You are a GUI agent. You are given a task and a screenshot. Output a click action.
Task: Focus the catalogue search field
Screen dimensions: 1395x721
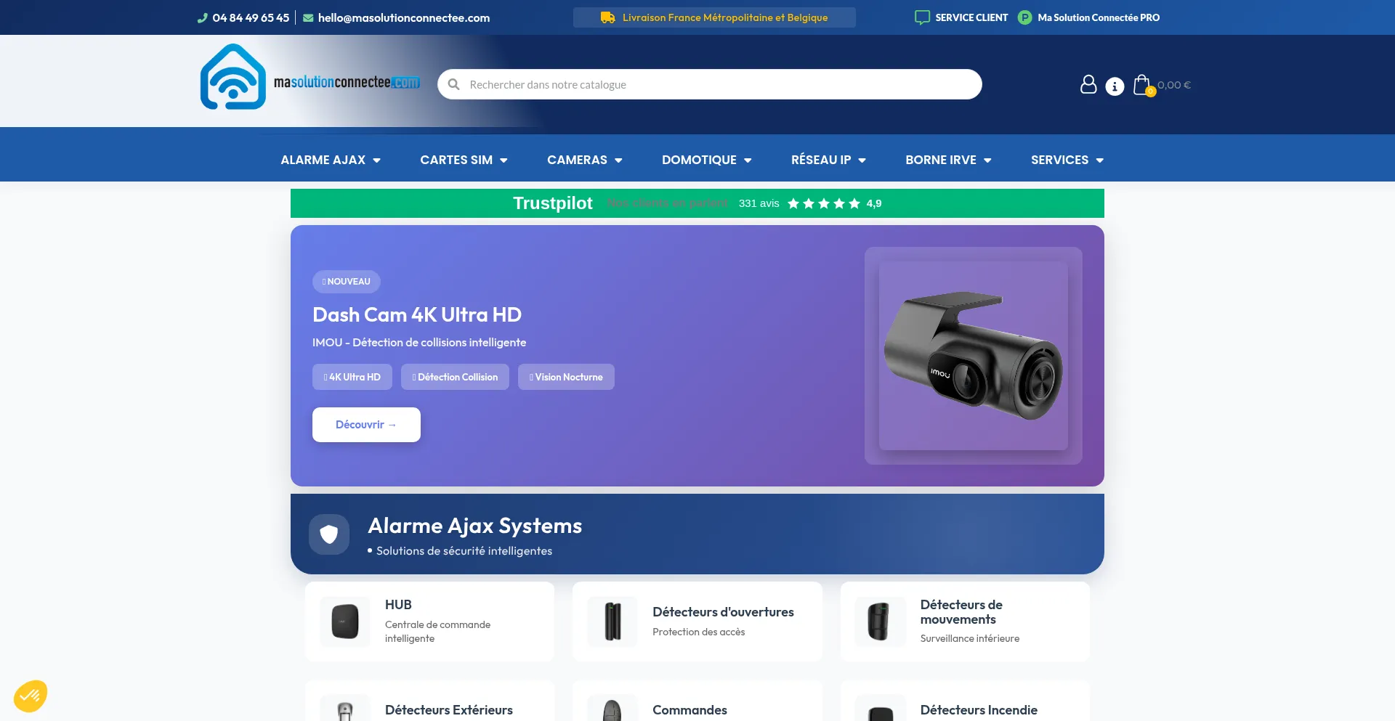click(x=719, y=85)
